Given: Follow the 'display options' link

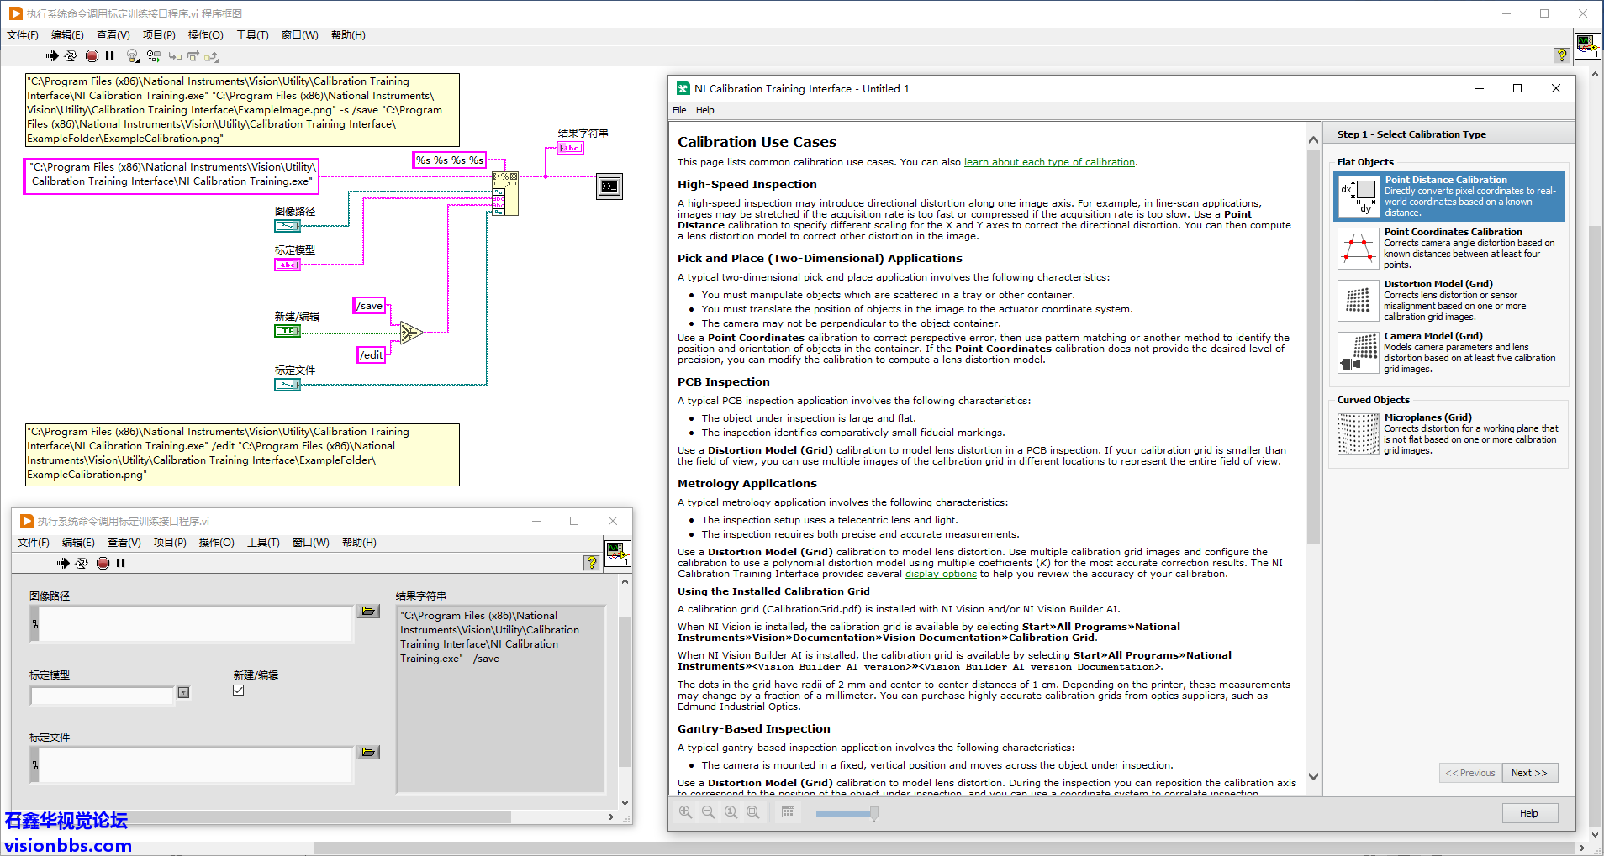Looking at the screenshot, I should (x=941, y=574).
